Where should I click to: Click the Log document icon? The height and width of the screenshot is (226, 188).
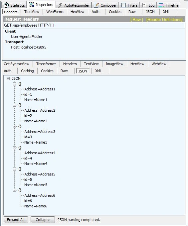point(144,5)
